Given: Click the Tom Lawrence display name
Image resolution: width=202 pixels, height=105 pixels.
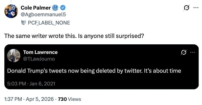Looking at the screenshot, I should [x=41, y=52].
